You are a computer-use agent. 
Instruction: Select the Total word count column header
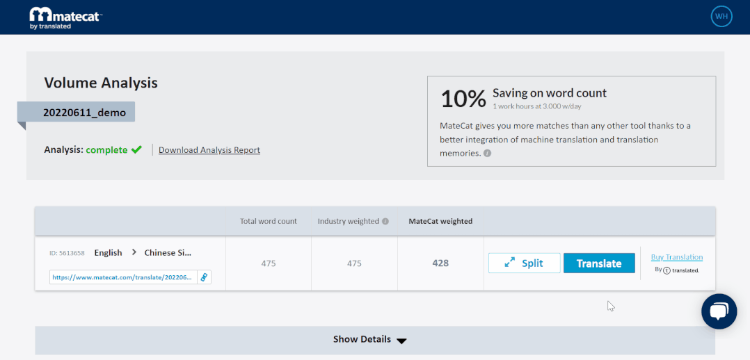point(269,222)
